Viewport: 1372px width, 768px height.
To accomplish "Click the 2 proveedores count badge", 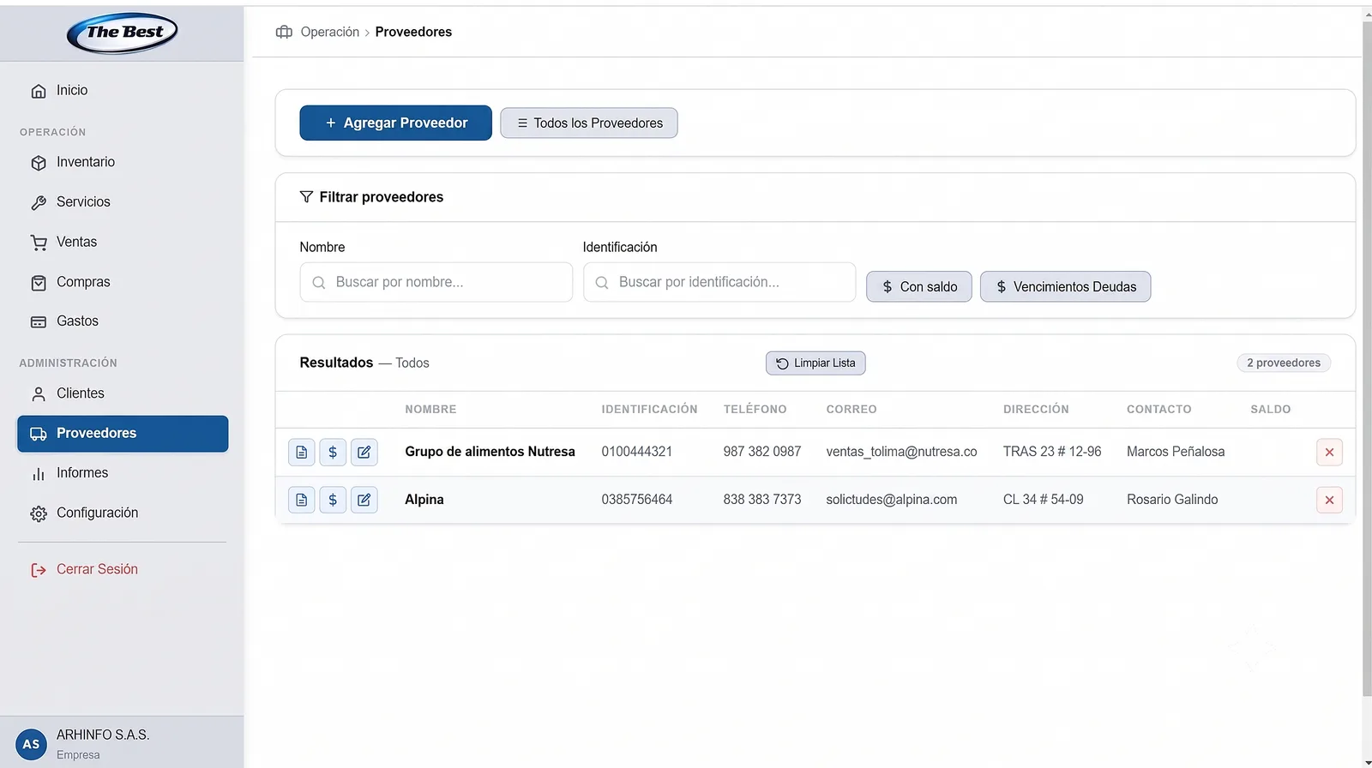I will pos(1284,363).
